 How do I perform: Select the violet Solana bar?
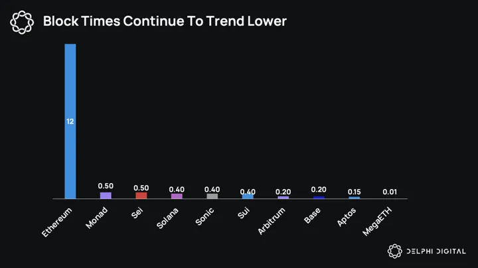coord(177,196)
